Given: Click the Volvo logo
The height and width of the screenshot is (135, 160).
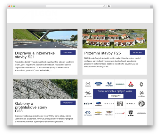Looking at the screenshot, I should coord(109,104).
